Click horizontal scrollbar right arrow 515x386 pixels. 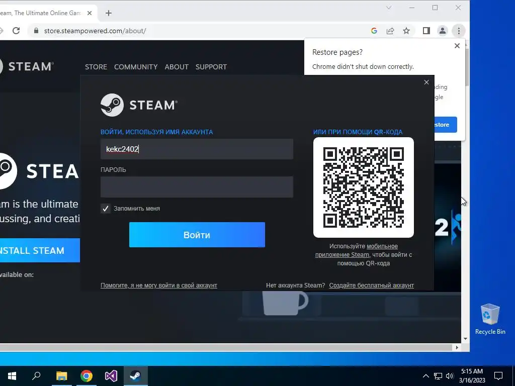tap(457, 347)
